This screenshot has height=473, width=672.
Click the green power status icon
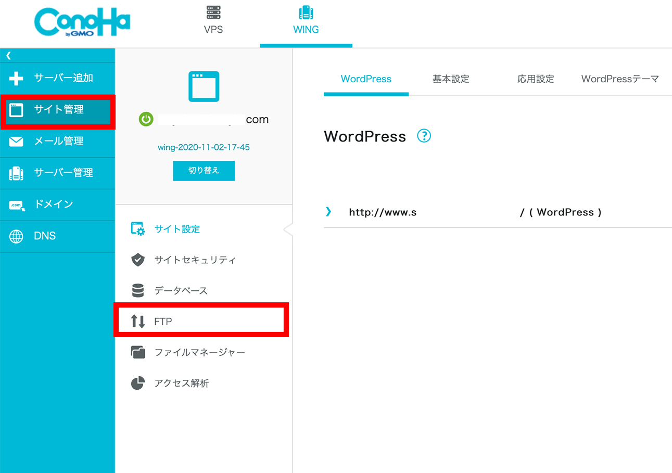(x=146, y=119)
